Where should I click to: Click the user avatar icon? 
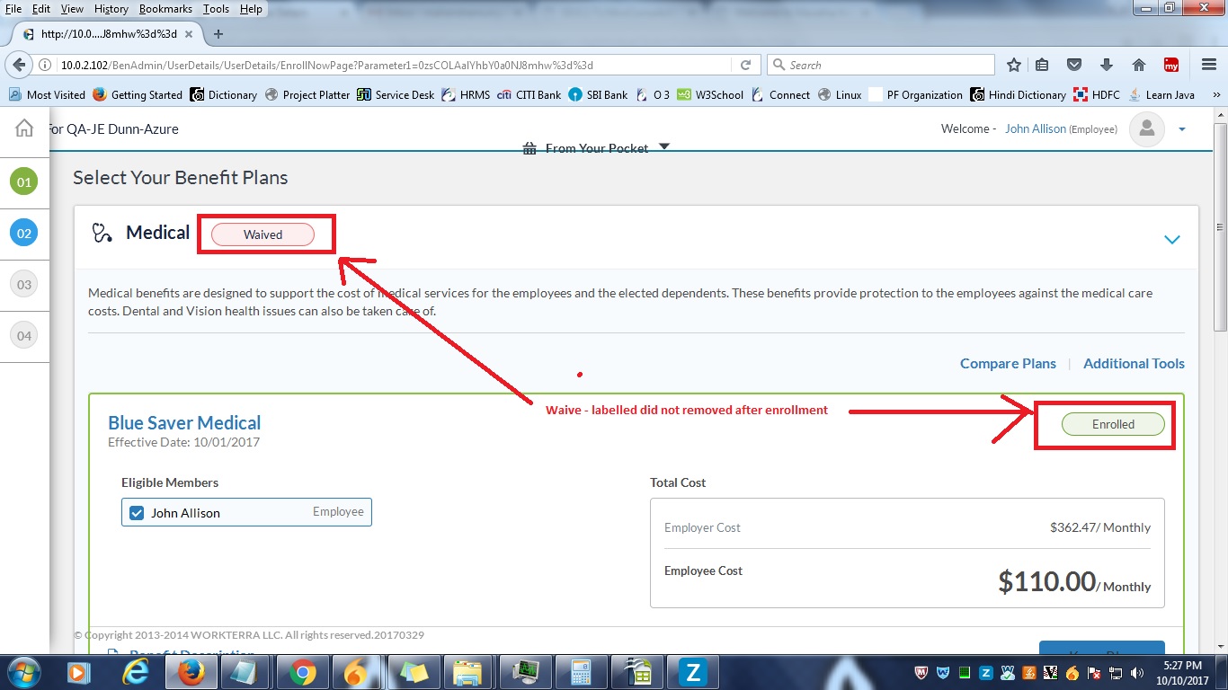1147,129
